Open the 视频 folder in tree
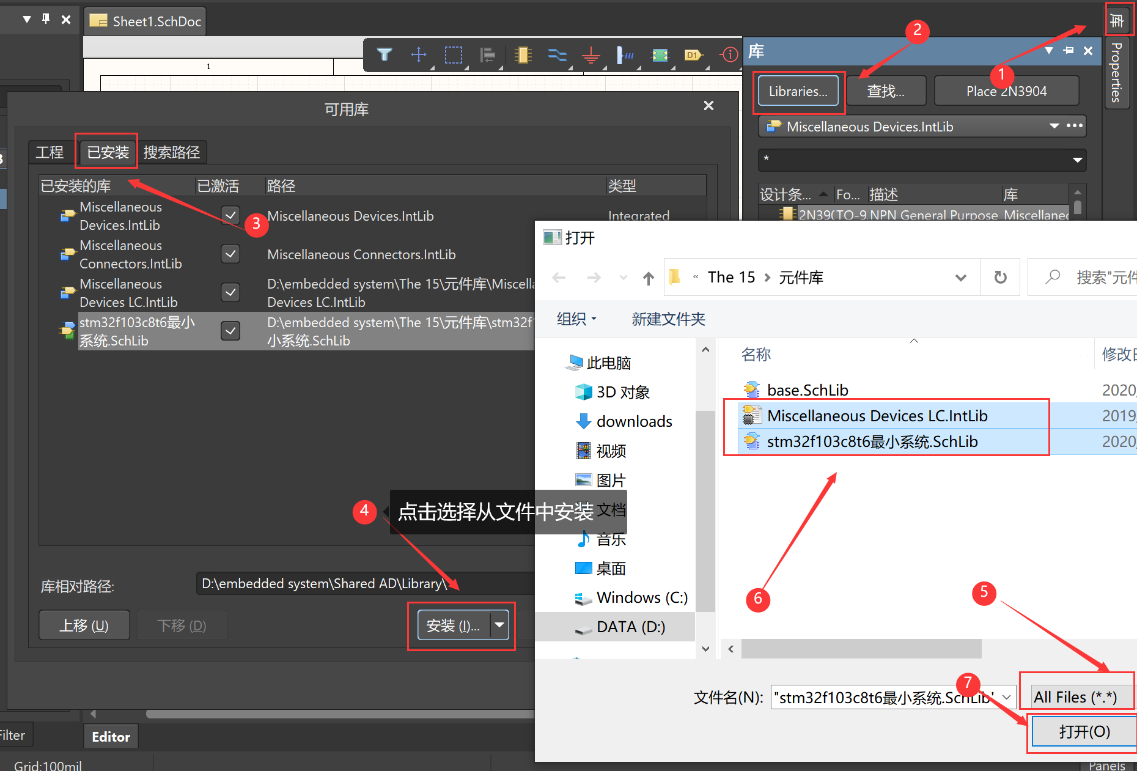 point(601,451)
